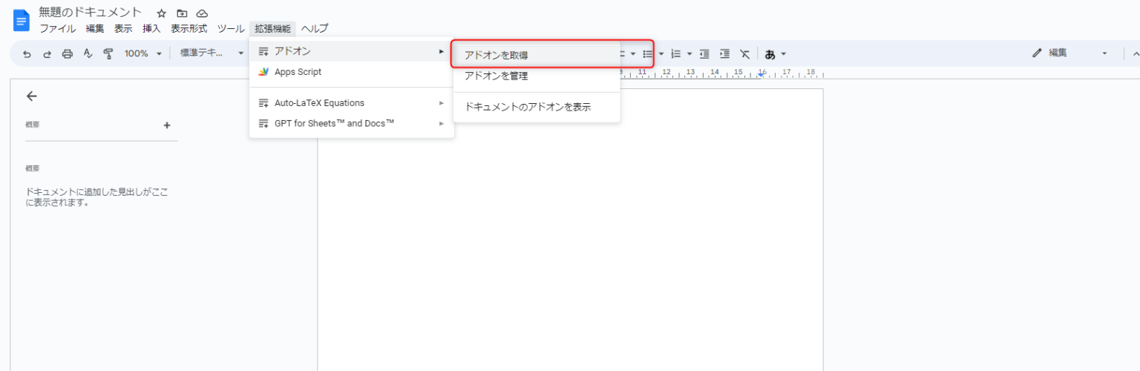
Task: Click the clear formatting icon
Action: tap(745, 54)
